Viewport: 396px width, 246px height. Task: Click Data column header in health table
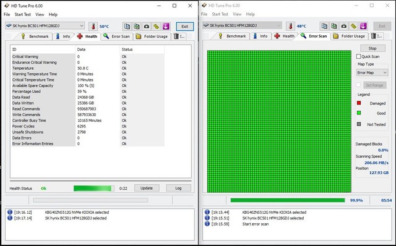coord(97,49)
